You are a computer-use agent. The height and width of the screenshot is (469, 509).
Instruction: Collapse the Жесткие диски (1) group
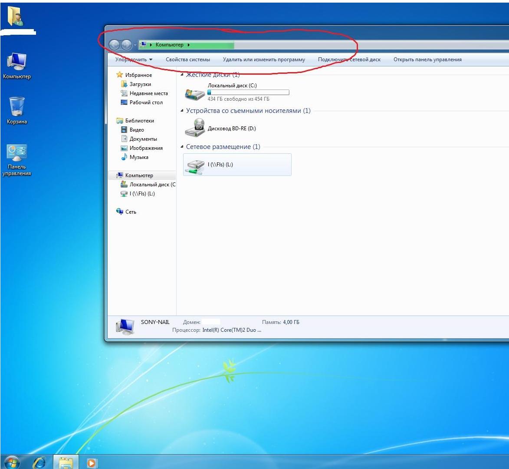coord(182,75)
